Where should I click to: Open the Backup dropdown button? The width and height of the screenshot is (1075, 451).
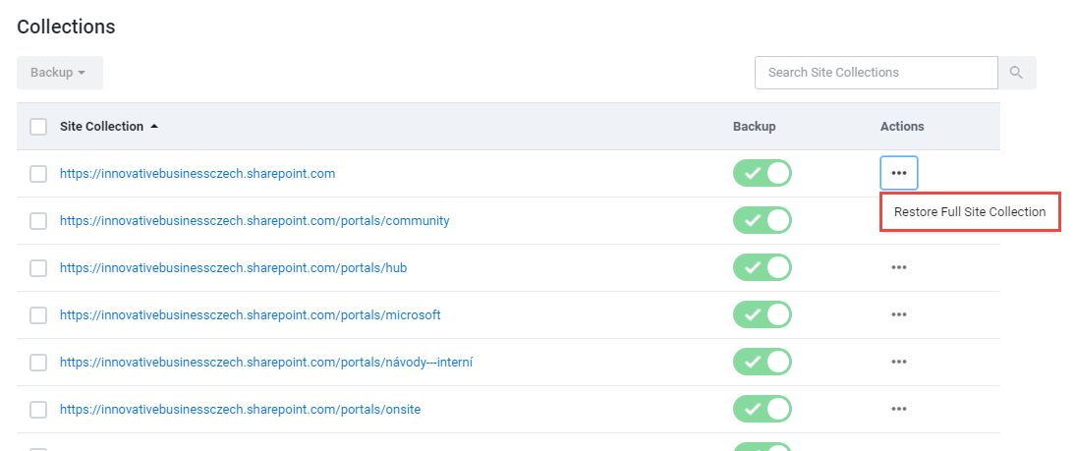(x=60, y=73)
